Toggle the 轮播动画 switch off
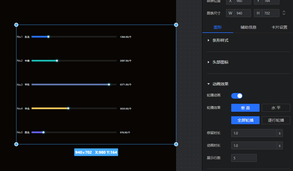This screenshot has width=293, height=171. pyautogui.click(x=237, y=96)
